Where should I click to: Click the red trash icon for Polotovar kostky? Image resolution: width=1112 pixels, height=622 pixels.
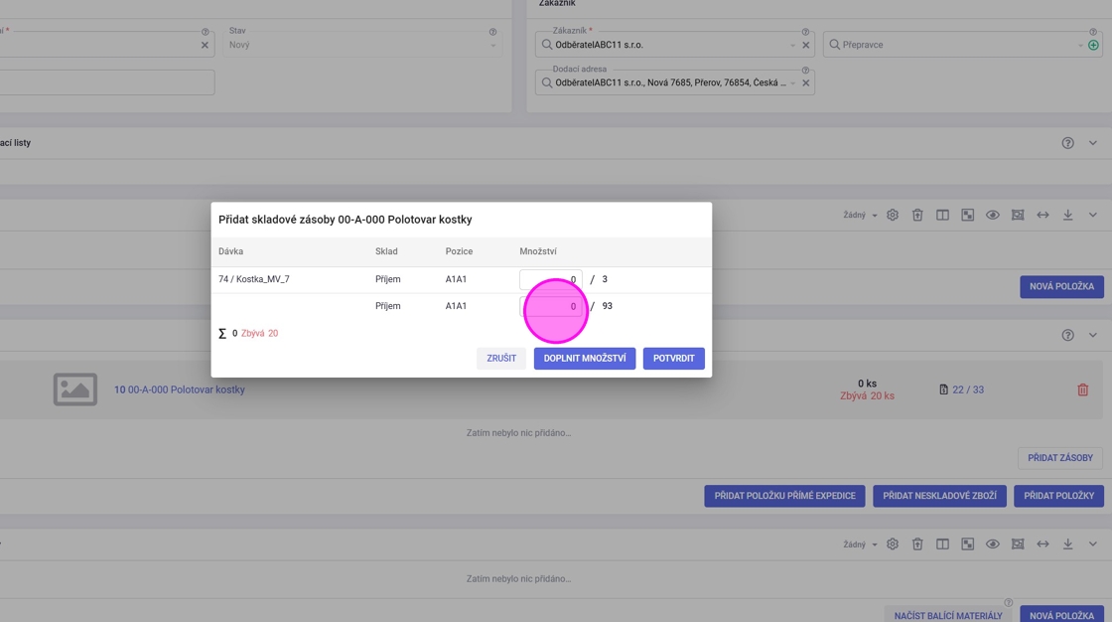[1082, 389]
